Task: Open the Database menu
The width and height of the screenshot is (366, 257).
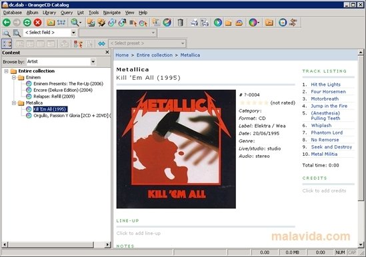Action: tap(13, 13)
